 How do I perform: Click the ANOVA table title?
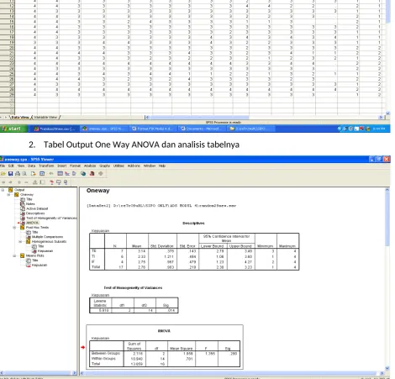(164, 331)
